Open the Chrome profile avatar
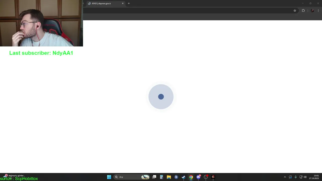322x181 pixels. pos(312,11)
